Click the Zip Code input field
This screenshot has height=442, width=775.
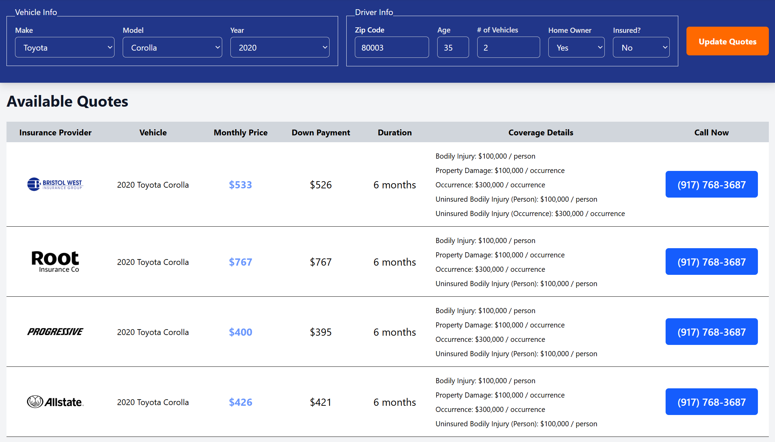pyautogui.click(x=392, y=48)
